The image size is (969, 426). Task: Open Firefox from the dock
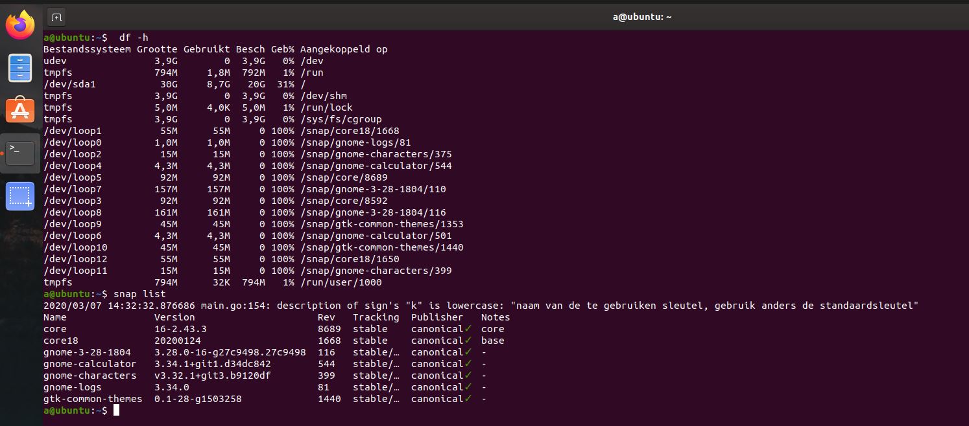20,25
